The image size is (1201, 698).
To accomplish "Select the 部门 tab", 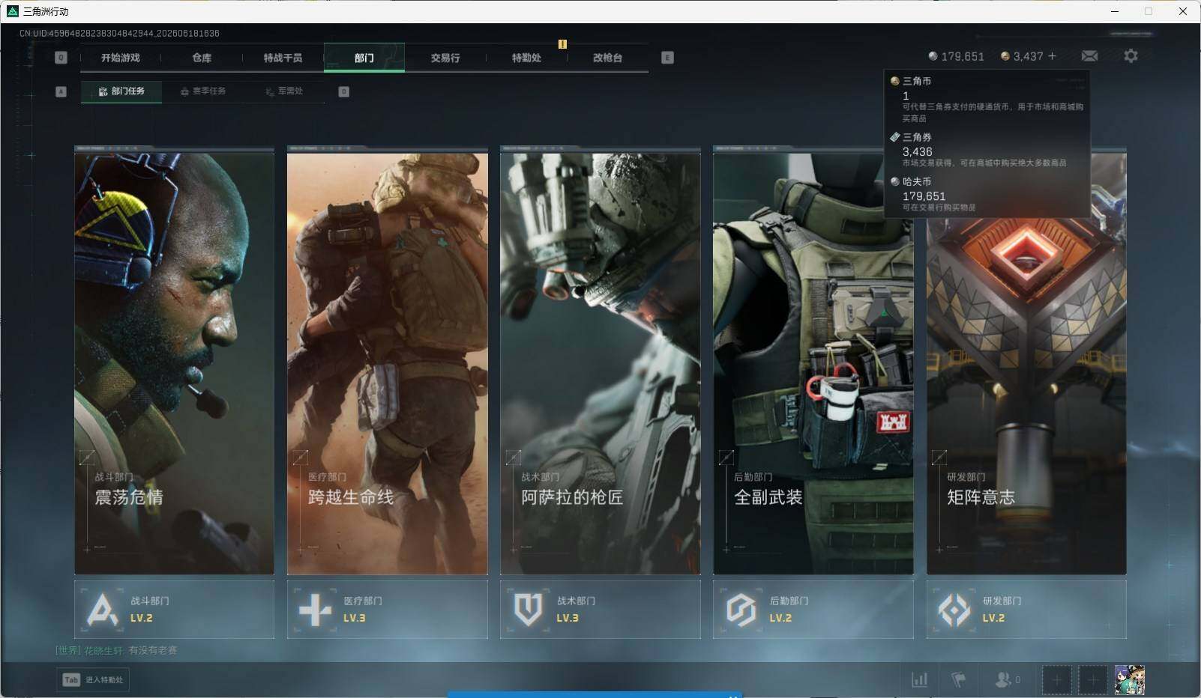I will point(364,58).
